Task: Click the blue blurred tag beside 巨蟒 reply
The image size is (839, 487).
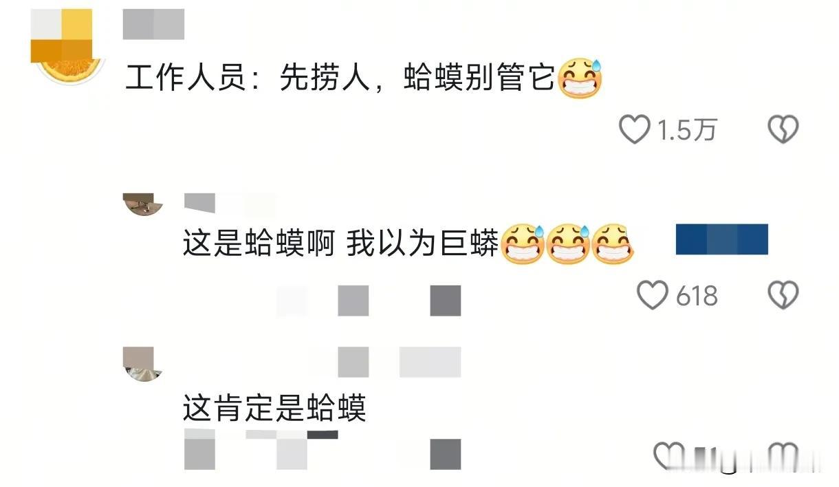Action: [x=721, y=239]
